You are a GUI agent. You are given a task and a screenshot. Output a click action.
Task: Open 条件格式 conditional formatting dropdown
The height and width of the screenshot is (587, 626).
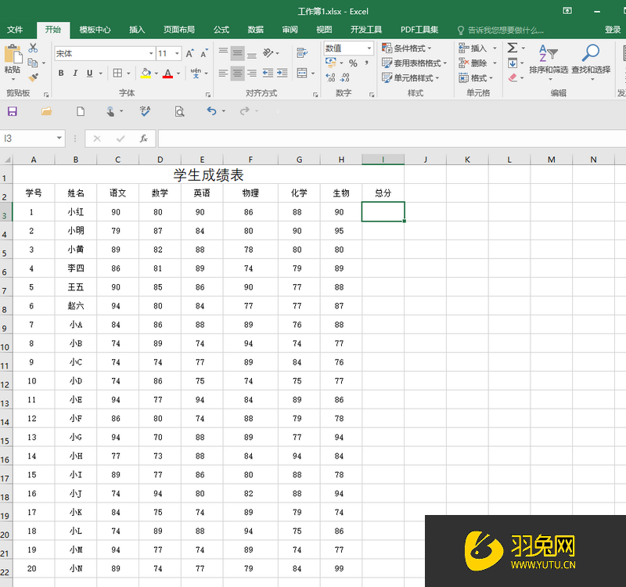pyautogui.click(x=406, y=49)
